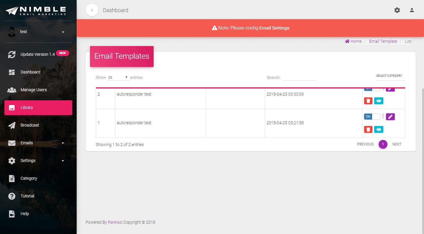Click the three-dot menu button beside Dashboard
The height and width of the screenshot is (234, 424).
(92, 10)
